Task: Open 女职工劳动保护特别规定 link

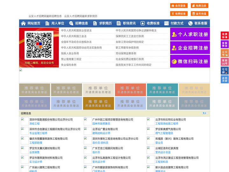Action: click(130, 42)
